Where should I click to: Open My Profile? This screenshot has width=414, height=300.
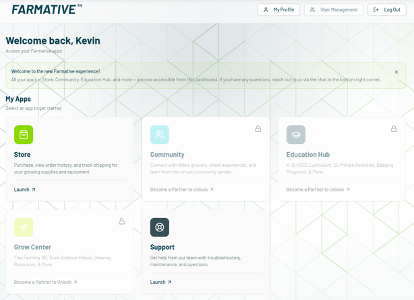(278, 10)
